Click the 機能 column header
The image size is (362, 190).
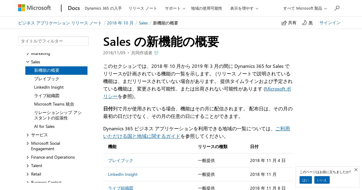(x=112, y=147)
